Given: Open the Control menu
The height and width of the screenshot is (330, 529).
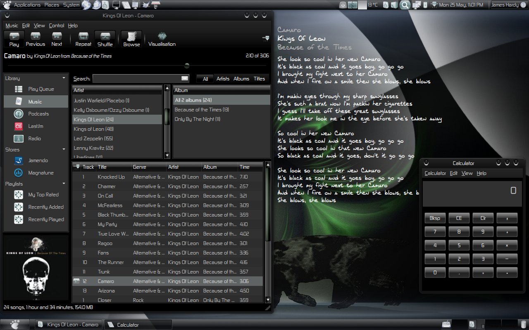Looking at the screenshot, I should click(57, 26).
